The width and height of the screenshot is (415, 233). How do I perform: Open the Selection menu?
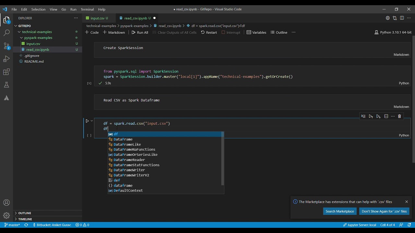pyautogui.click(x=38, y=9)
